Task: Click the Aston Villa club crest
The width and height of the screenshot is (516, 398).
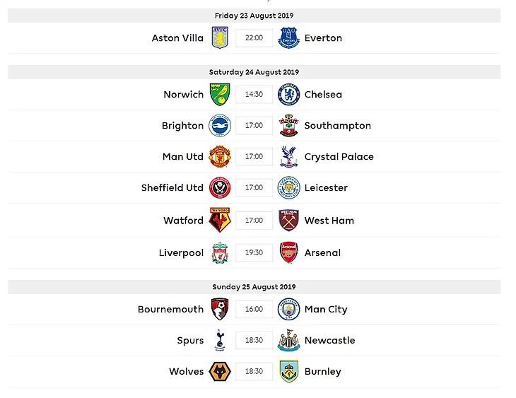Action: tap(220, 38)
